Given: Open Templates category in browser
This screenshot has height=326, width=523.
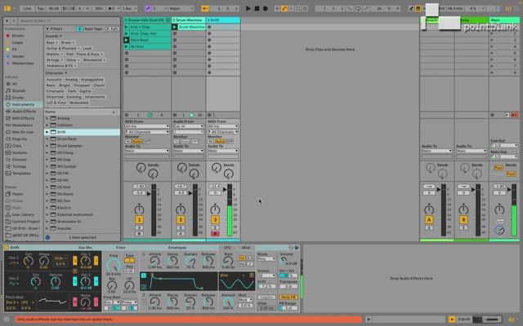Looking at the screenshot, I should click(21, 174).
